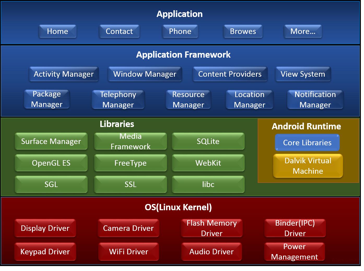Select the Dalvik Virtual Machine block
The image size is (364, 271).
(x=307, y=166)
